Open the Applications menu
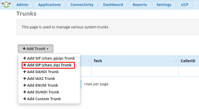This screenshot has height=109, width=199. coord(49,5)
